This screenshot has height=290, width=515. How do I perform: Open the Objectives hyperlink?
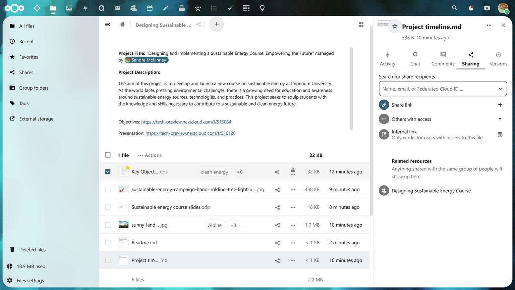click(186, 122)
